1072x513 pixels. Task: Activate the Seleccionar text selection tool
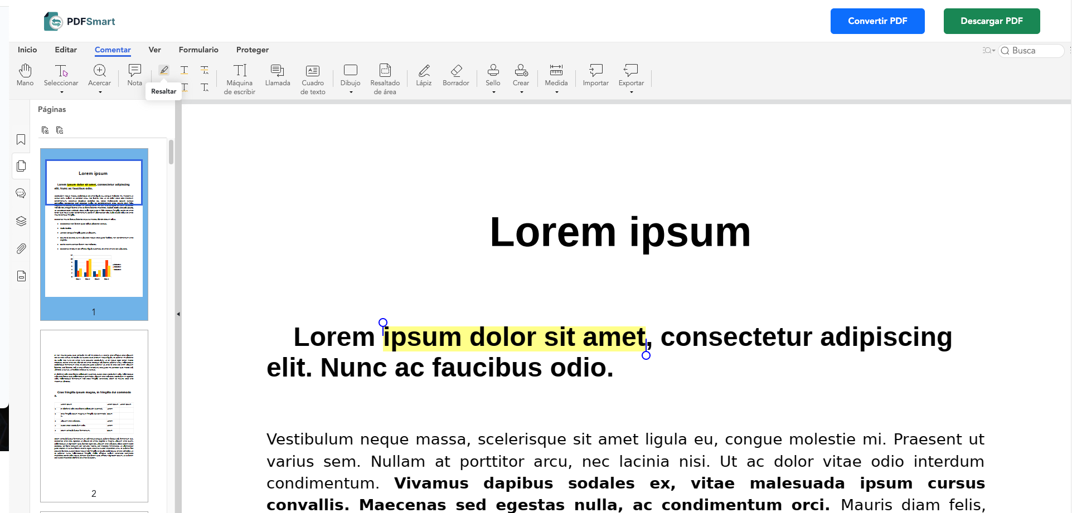coord(61,75)
